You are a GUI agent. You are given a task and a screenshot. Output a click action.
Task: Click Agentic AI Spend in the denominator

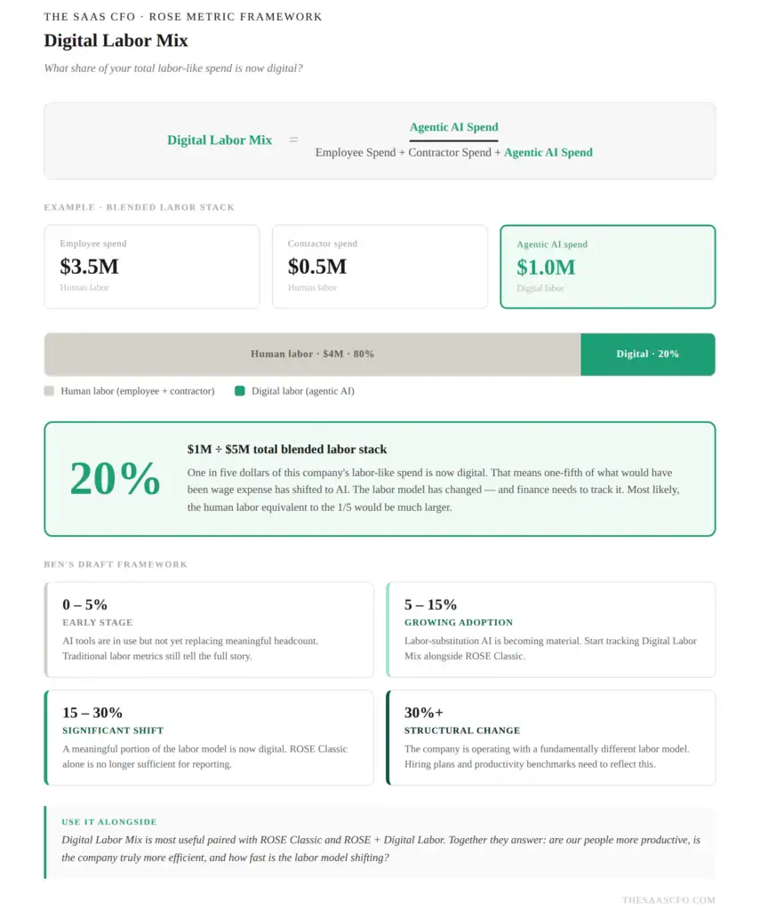(548, 153)
